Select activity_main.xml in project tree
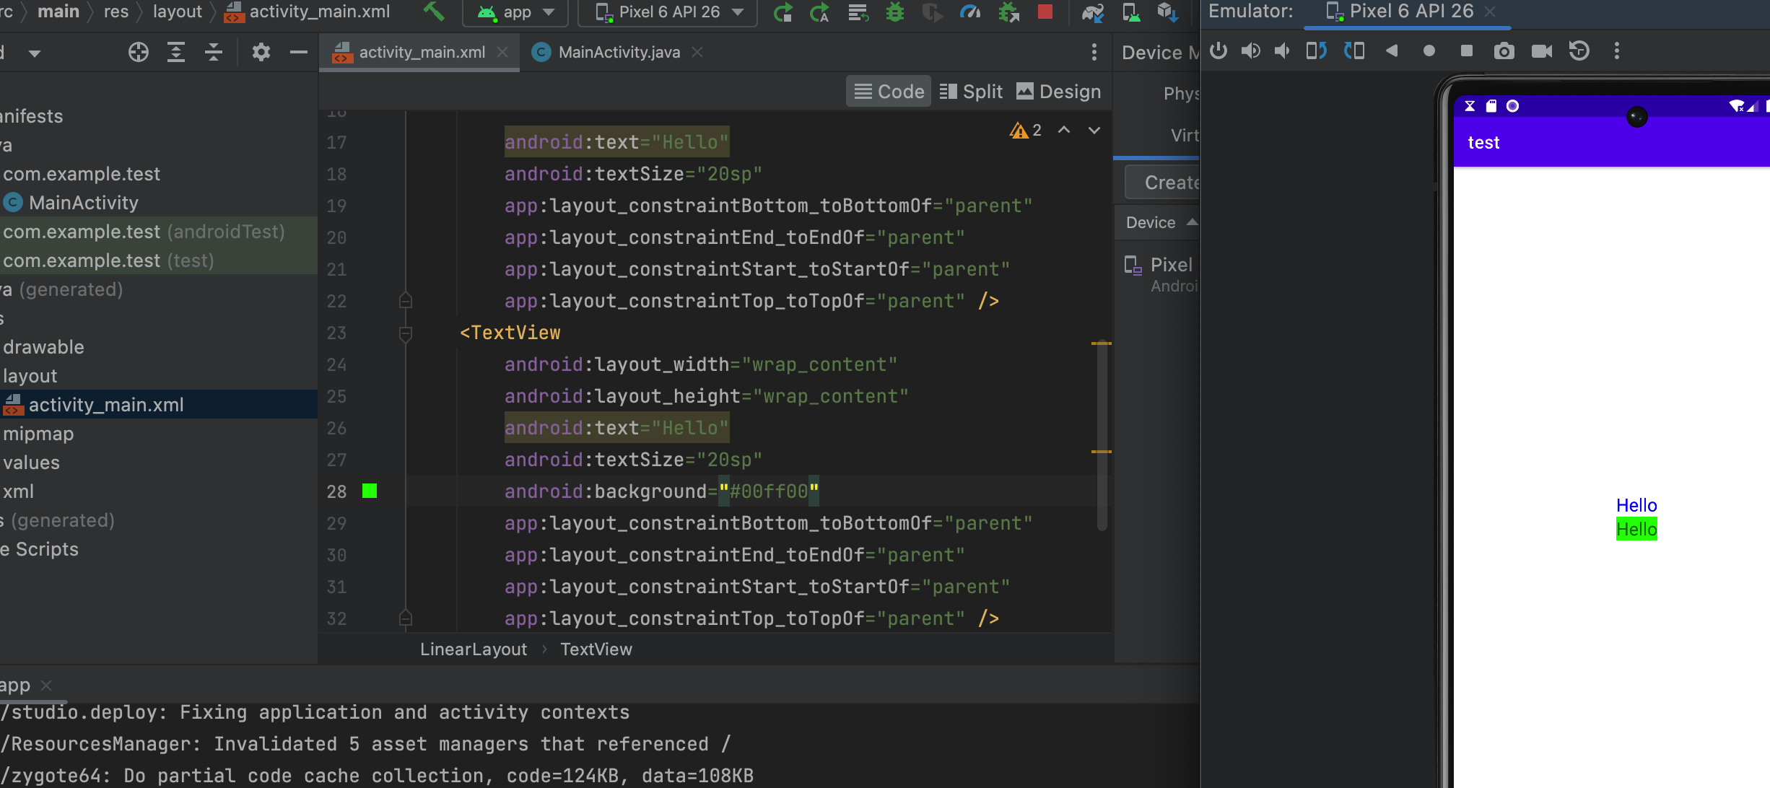The height and width of the screenshot is (788, 1770). pyautogui.click(x=105, y=405)
